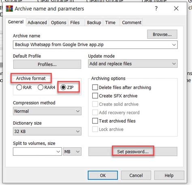192x185 pixels.
Task: Open the Backup tab
Action: 94,23
